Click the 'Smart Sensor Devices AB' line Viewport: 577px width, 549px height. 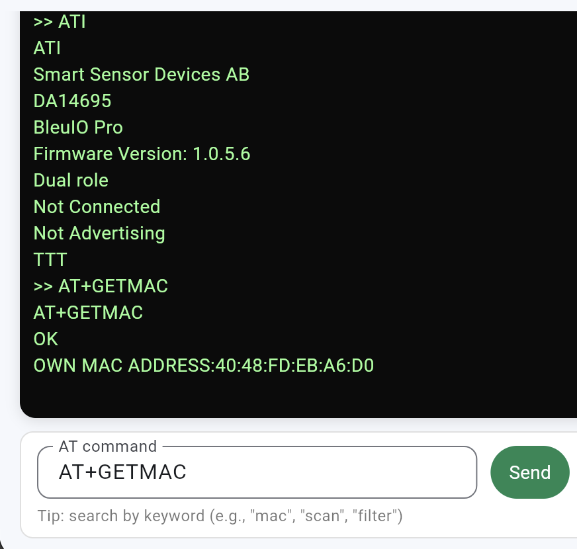click(141, 75)
